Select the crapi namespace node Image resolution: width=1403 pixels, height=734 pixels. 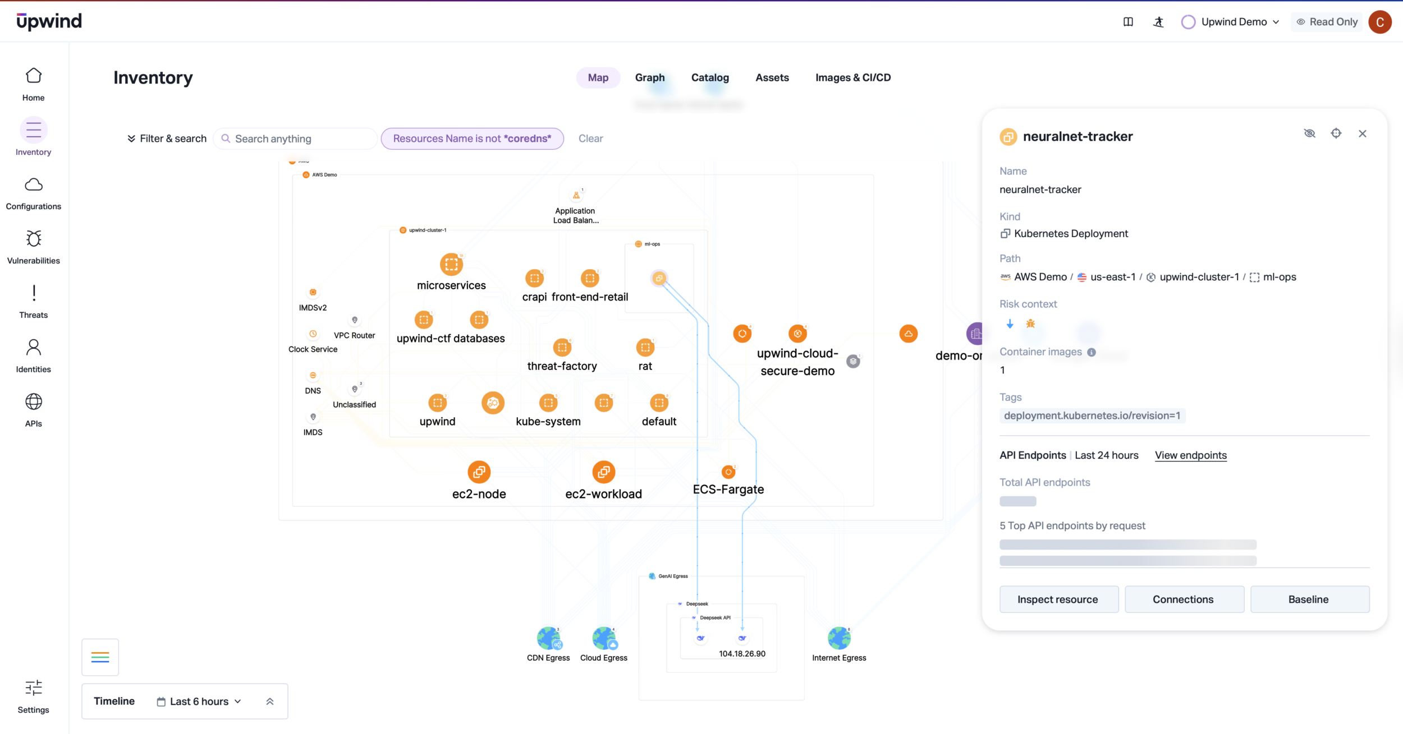point(534,278)
